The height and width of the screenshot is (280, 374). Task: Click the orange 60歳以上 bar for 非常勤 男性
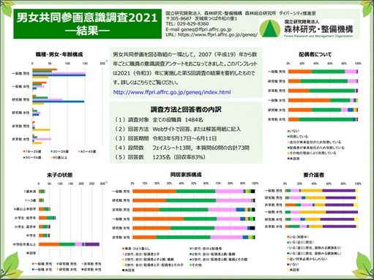[41, 129]
